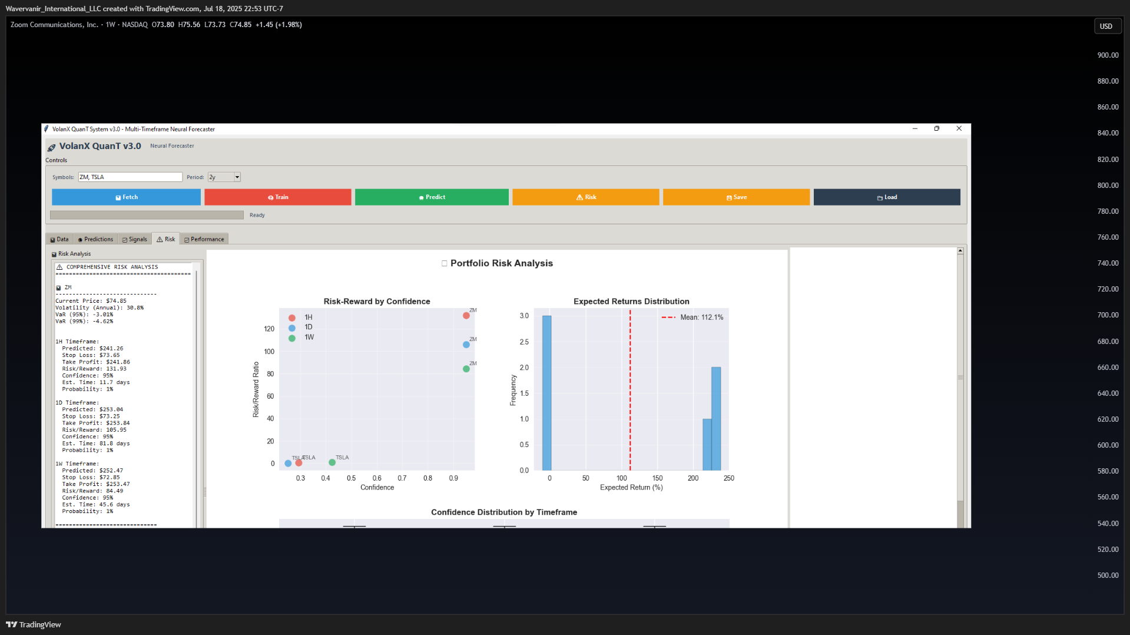The width and height of the screenshot is (1130, 635).
Task: Start model training with Train button
Action: click(278, 197)
